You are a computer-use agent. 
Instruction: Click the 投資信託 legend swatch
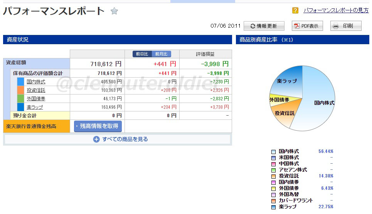click(x=274, y=176)
